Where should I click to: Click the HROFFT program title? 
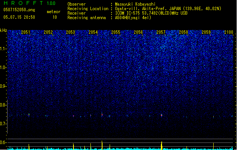coord(23,3)
